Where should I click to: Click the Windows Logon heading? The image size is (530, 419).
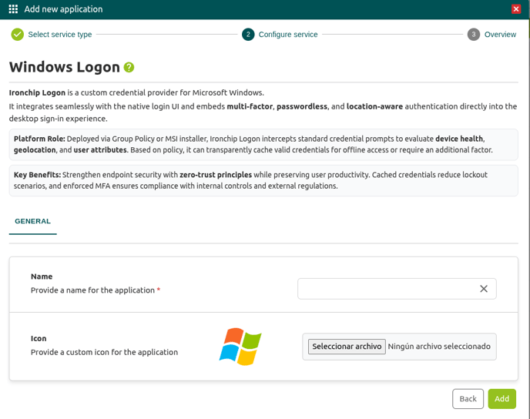(65, 67)
